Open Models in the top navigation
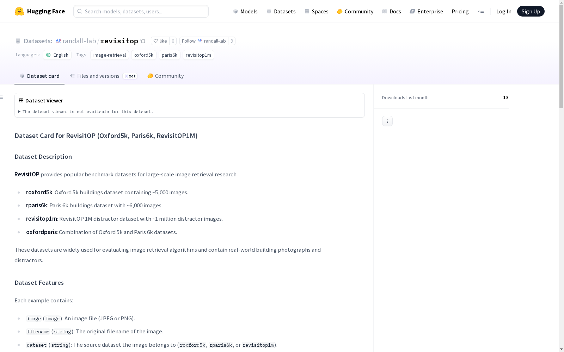The width and height of the screenshot is (564, 352). click(x=245, y=11)
